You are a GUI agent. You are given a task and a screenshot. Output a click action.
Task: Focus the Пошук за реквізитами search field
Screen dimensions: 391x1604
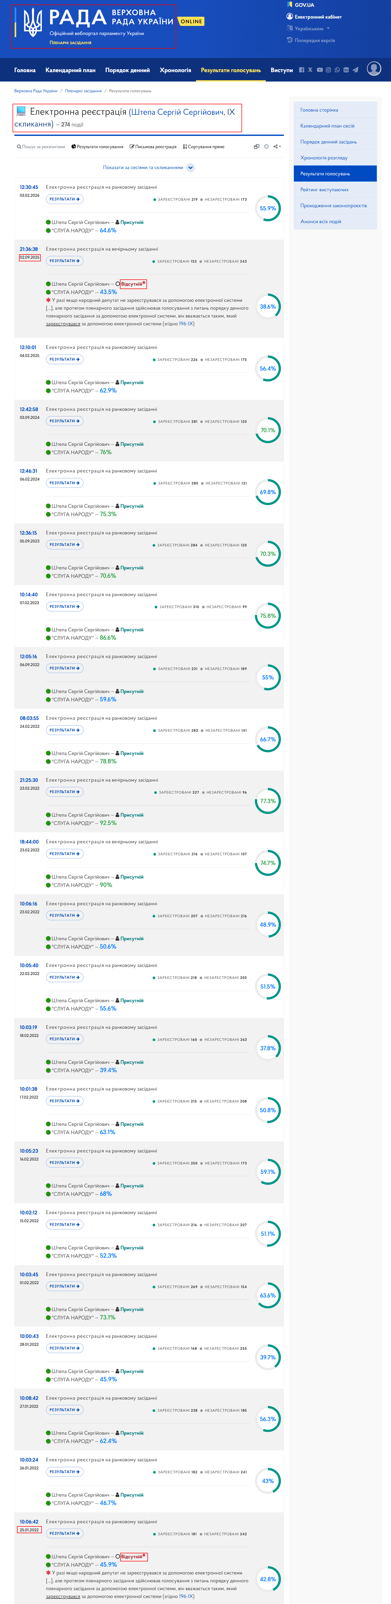41,147
